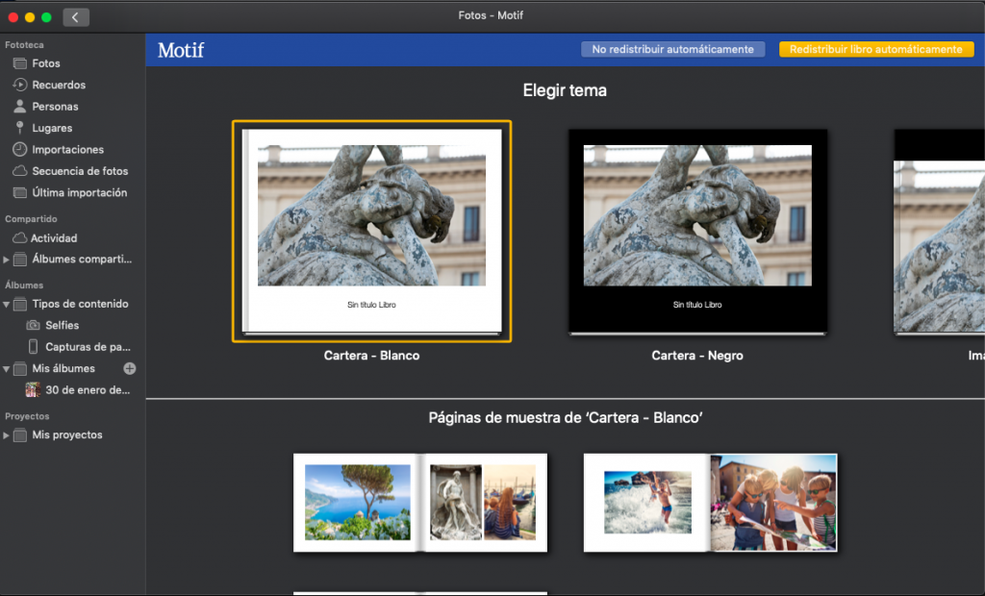Click the 30 de enero album thumbnail icon
Screen dimensions: 985x596
pos(33,390)
